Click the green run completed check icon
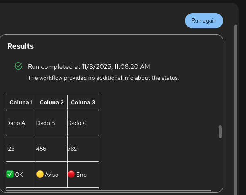 [x=18, y=66]
